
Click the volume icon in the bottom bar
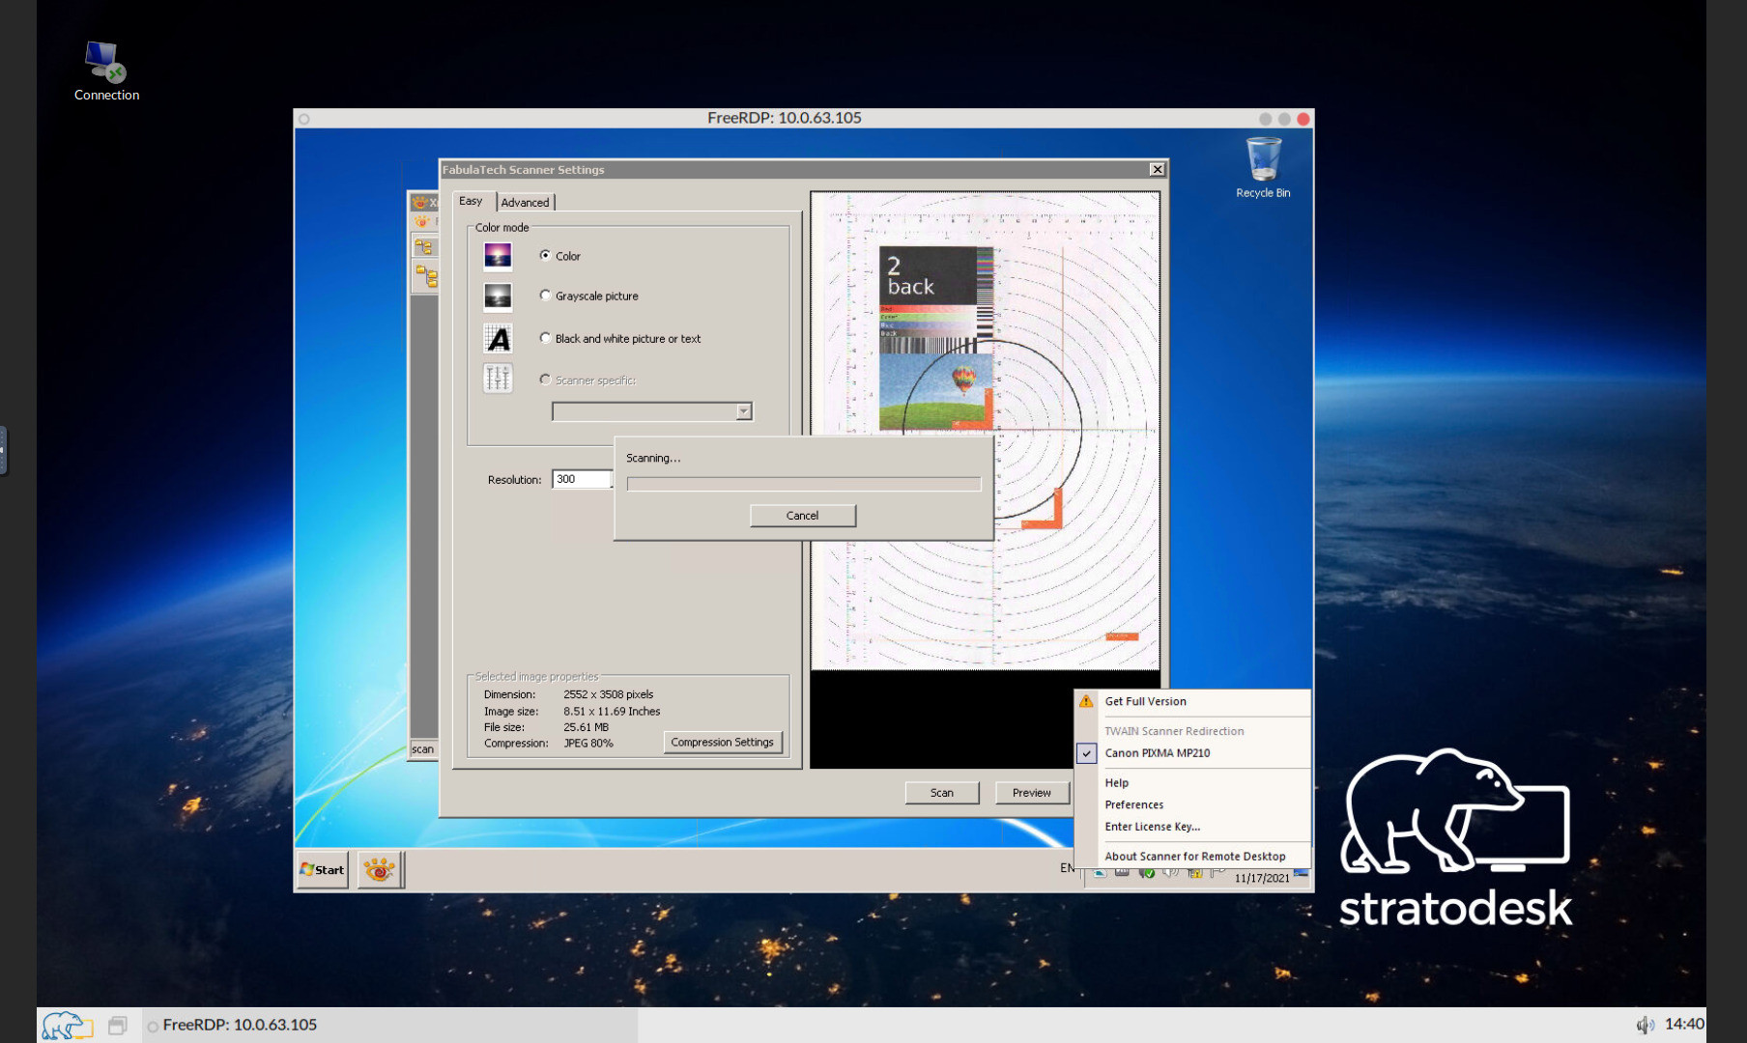click(x=1644, y=1024)
